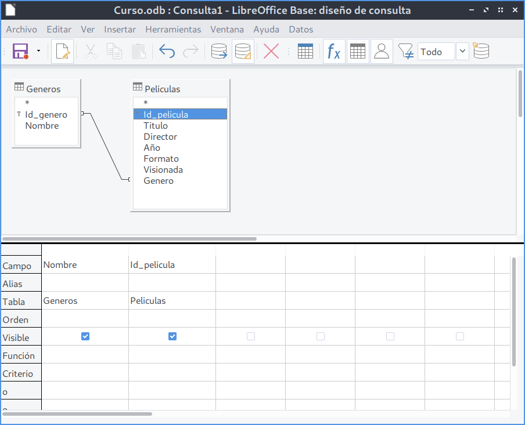Viewport: 525px width, 425px height.
Task: Toggle the Table name row icon
Action: 358,52
